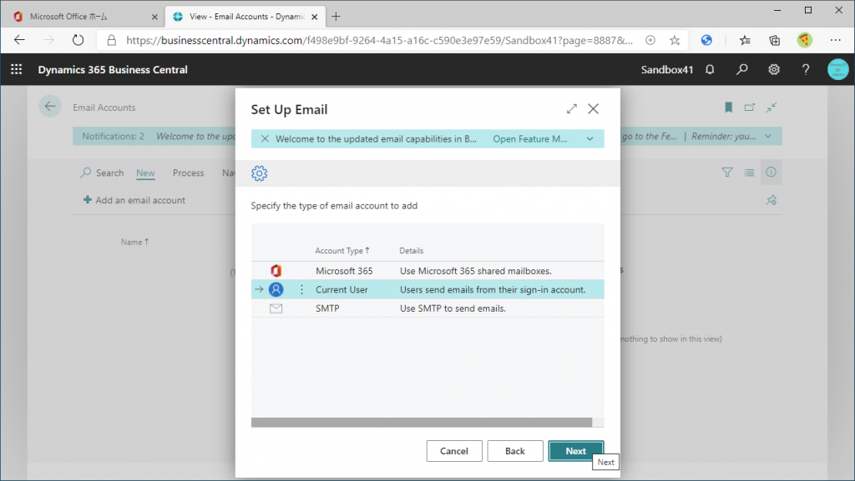Expand the background notifications bar chevron
855x481 pixels.
[x=768, y=136]
